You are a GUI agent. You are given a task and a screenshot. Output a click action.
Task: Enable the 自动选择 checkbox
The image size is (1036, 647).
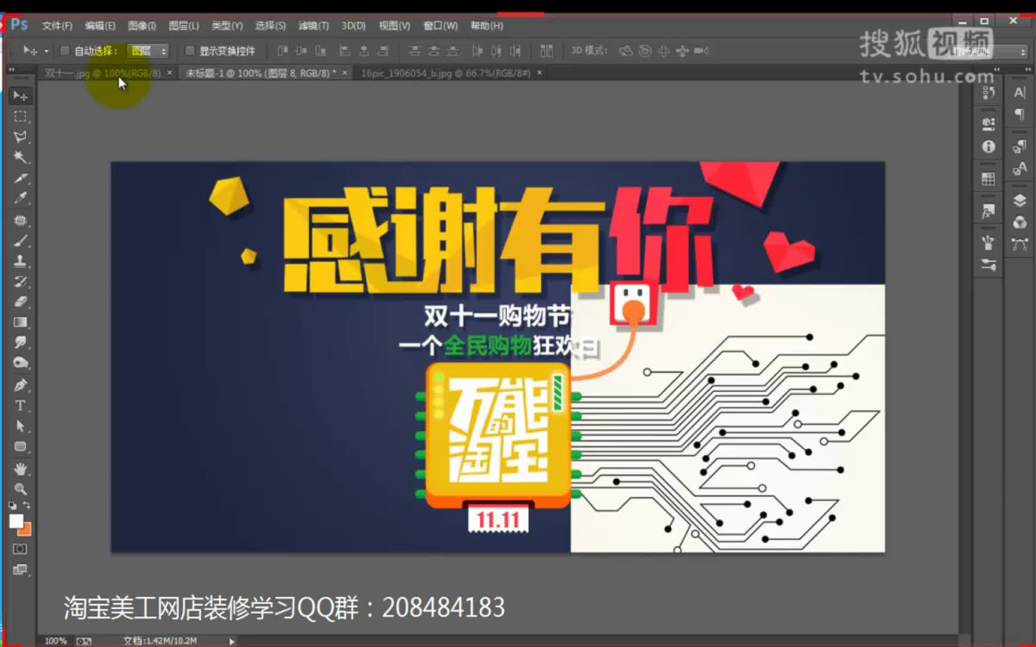pos(65,51)
